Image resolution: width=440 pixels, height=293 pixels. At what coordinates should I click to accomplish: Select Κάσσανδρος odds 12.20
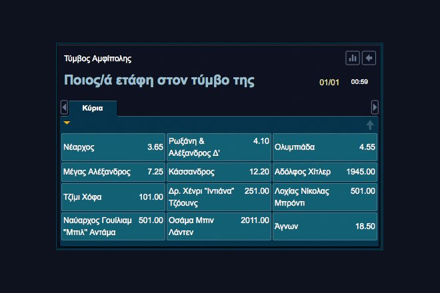(x=219, y=171)
